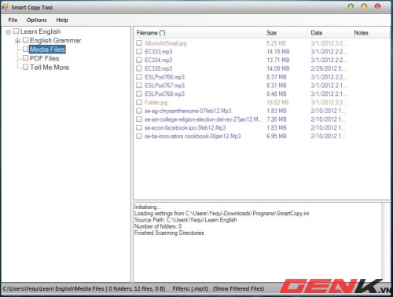
Task: Tick checkbox for se-am-college-religion-election file
Action: 139,119
